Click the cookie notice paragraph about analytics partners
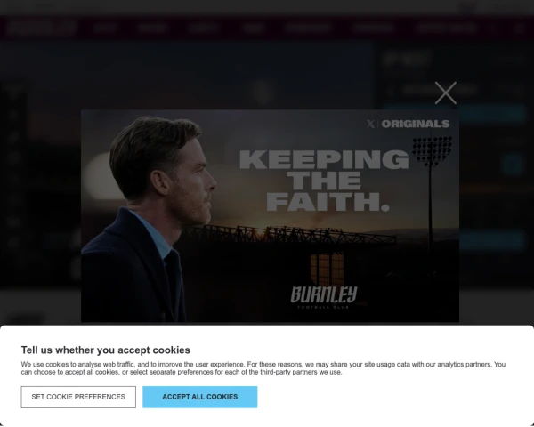This screenshot has width=534, height=427. coord(263,368)
